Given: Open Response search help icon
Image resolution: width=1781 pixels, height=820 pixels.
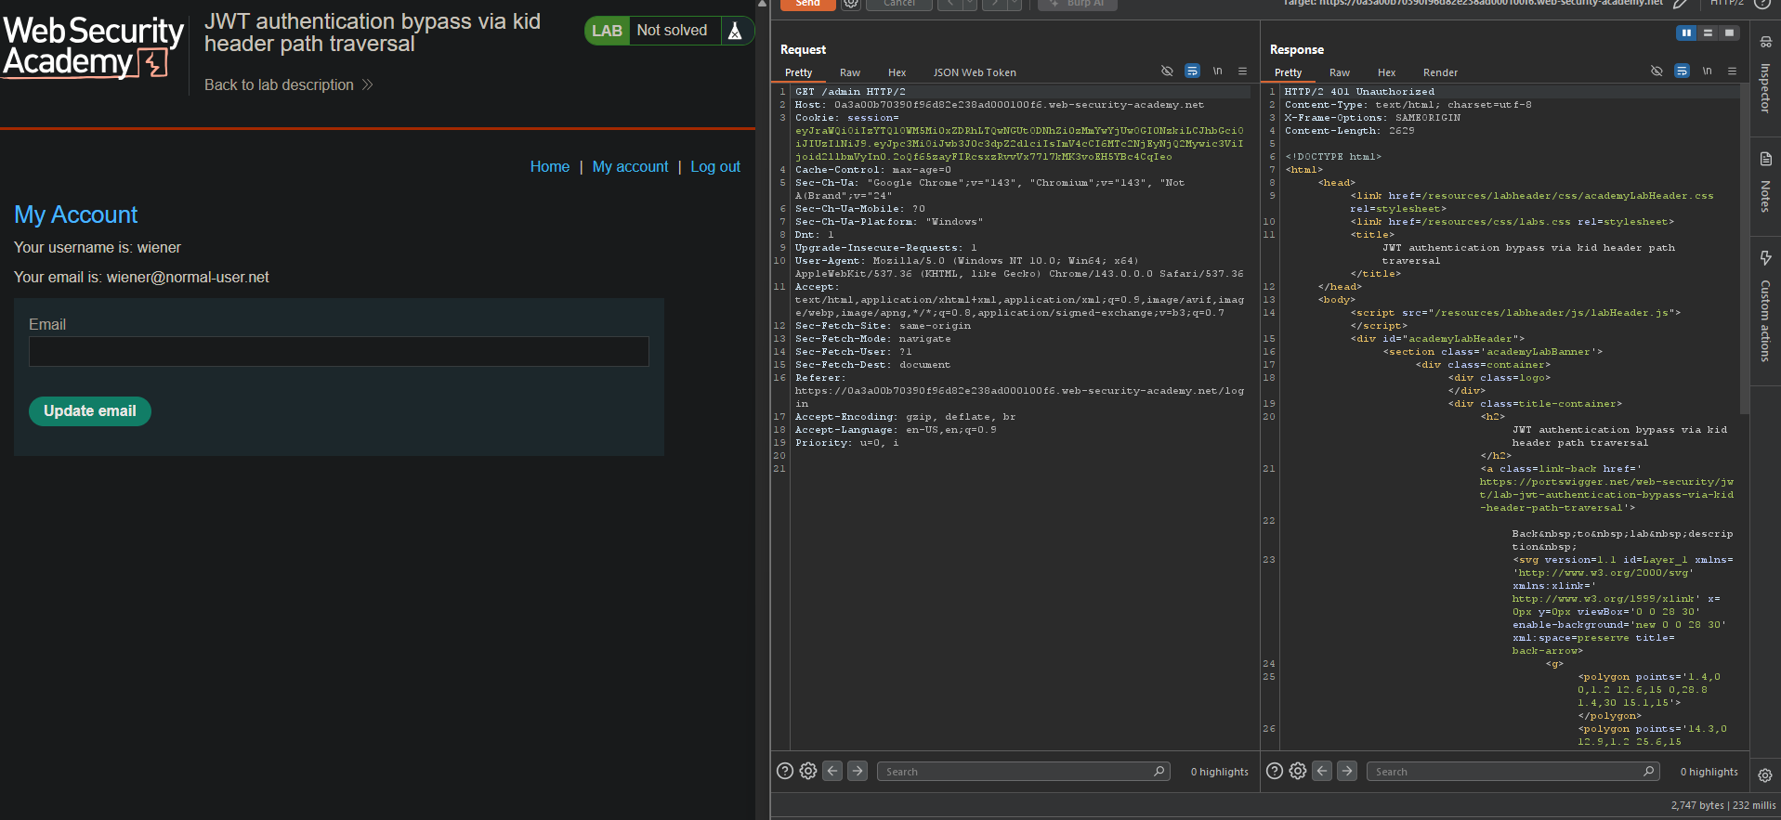Looking at the screenshot, I should (x=1275, y=771).
